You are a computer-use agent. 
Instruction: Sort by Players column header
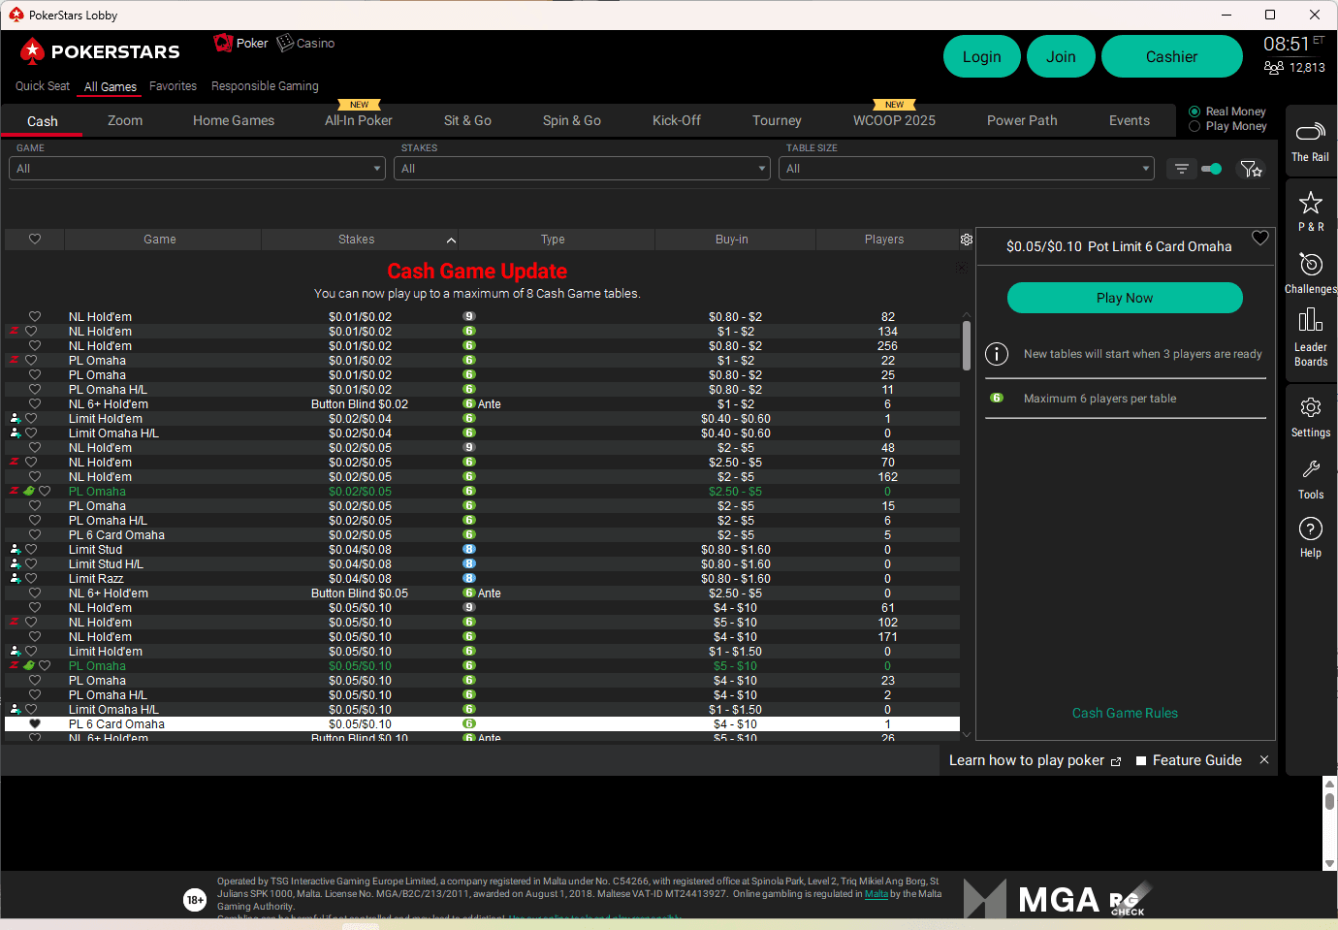[x=886, y=240]
